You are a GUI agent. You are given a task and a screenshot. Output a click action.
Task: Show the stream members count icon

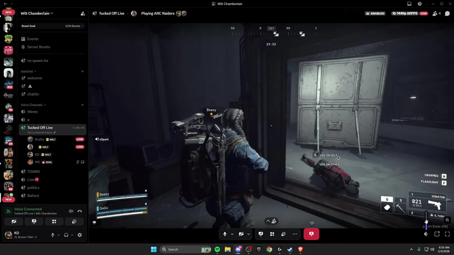(437, 13)
